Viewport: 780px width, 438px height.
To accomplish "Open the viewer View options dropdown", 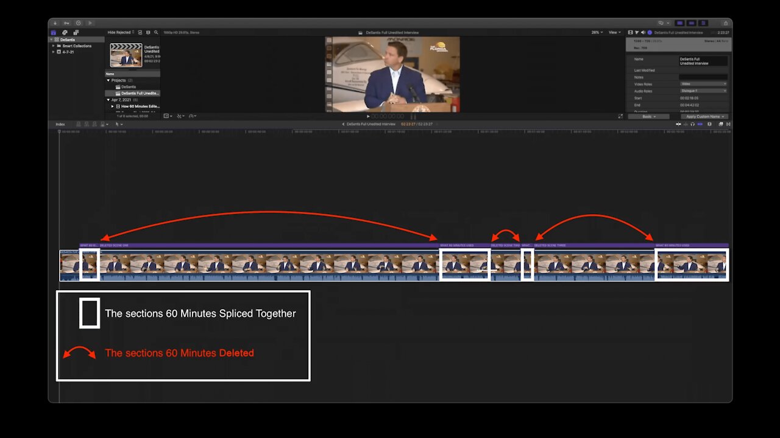I will pos(615,32).
